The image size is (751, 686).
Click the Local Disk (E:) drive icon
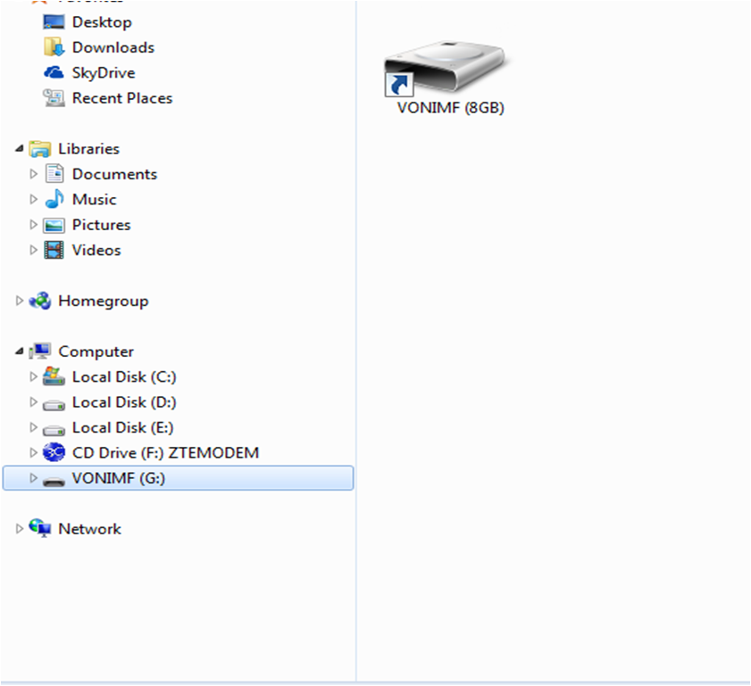(54, 430)
